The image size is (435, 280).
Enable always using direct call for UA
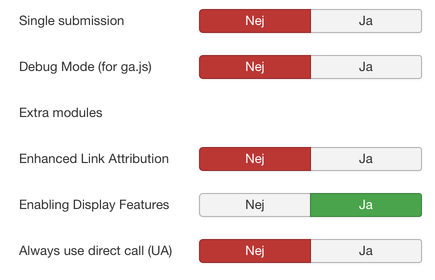365,251
